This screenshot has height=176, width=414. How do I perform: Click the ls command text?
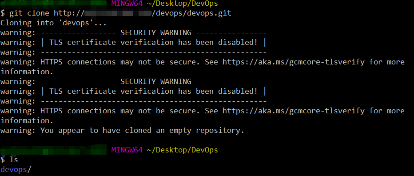coord(14,160)
